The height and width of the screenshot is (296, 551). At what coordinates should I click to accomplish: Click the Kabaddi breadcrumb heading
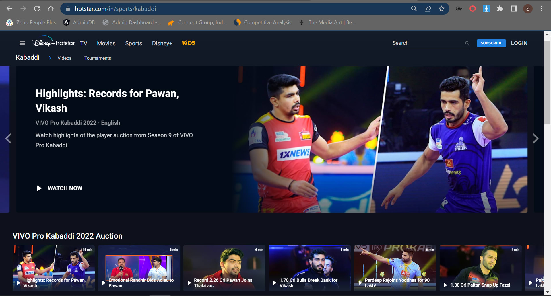[28, 57]
